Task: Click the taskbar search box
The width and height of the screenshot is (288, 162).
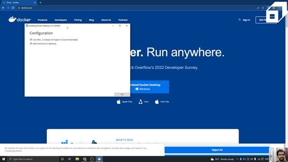Action: [33, 159]
